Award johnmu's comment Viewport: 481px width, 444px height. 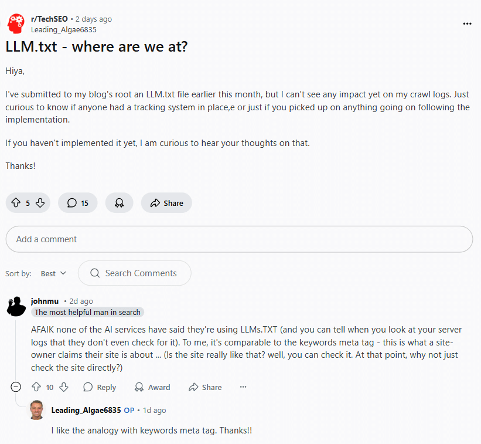(x=152, y=387)
